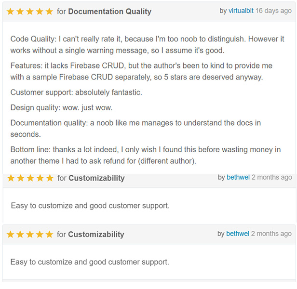Select second star in Documentation Quality rating
Viewport: 297px width, 289px height.
[20, 12]
